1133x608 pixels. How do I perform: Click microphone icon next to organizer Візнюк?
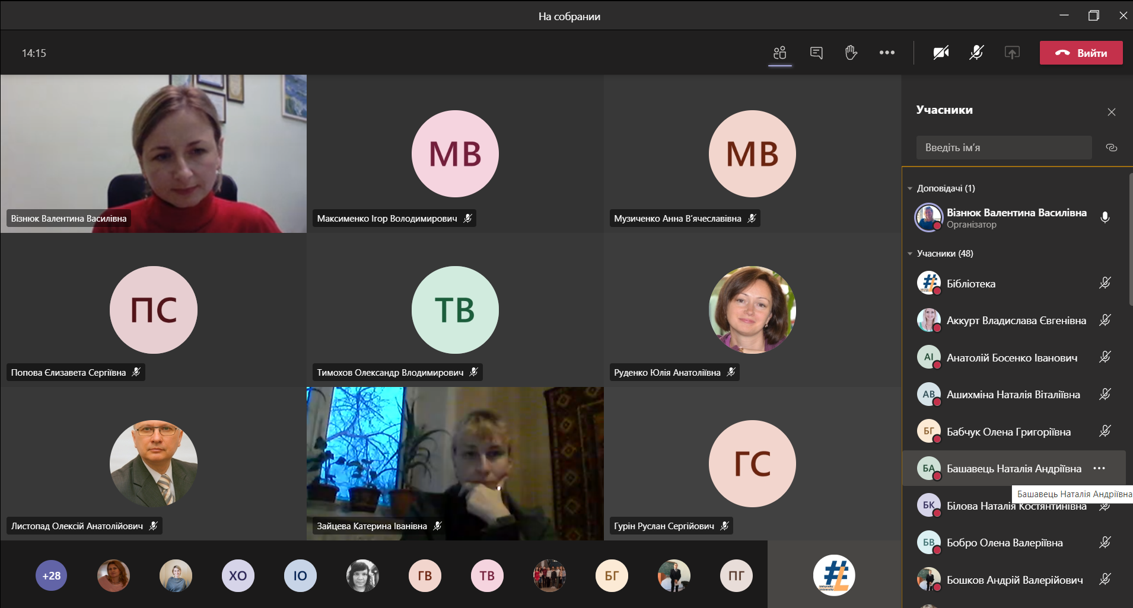(x=1105, y=217)
